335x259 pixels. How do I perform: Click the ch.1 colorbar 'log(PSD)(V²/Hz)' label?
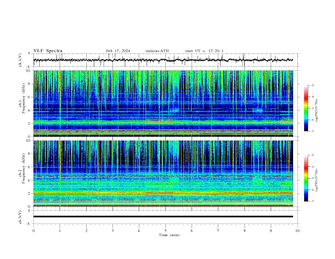[317, 110]
